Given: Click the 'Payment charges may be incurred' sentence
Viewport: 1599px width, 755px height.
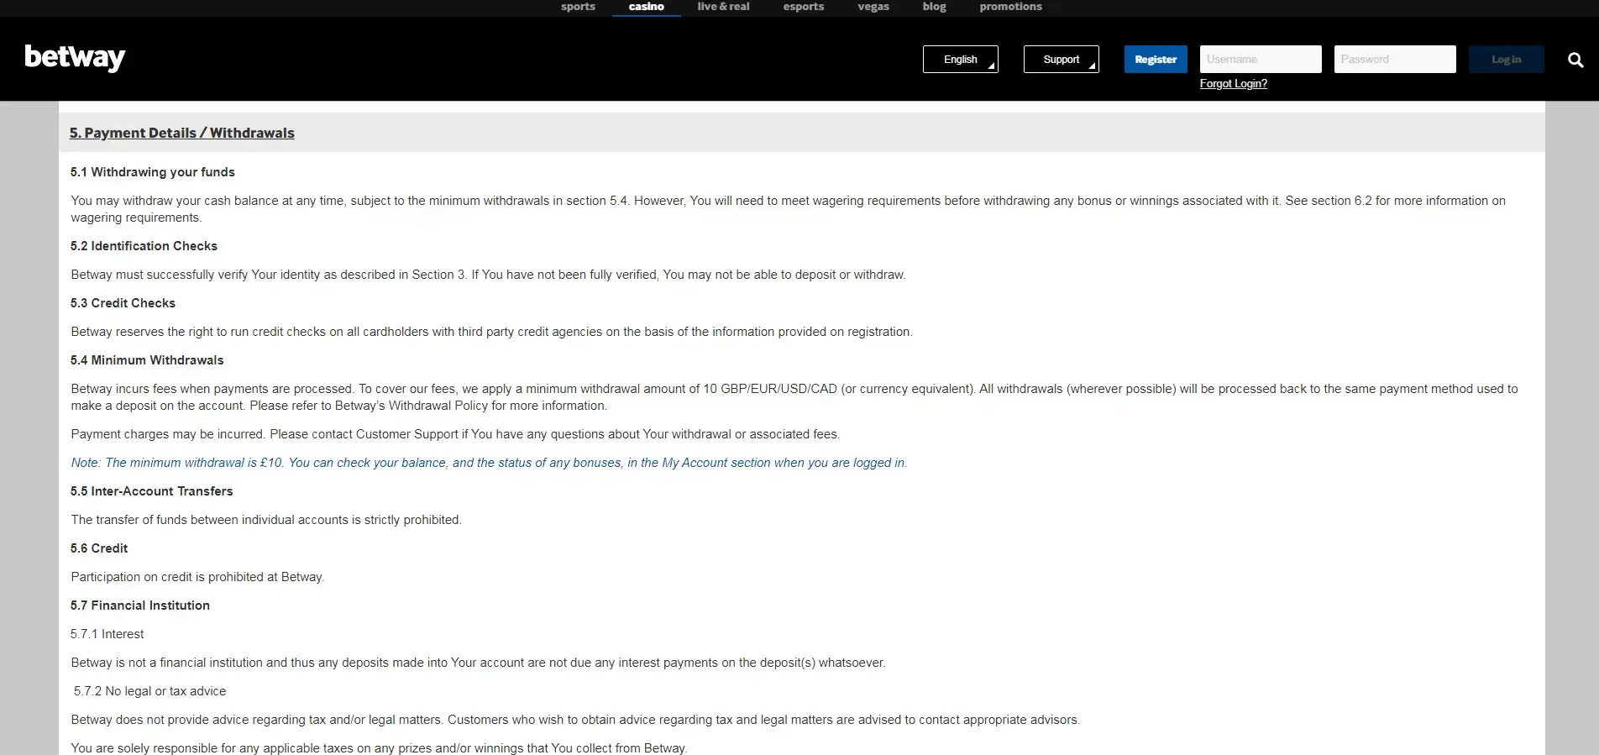Looking at the screenshot, I should [x=455, y=434].
